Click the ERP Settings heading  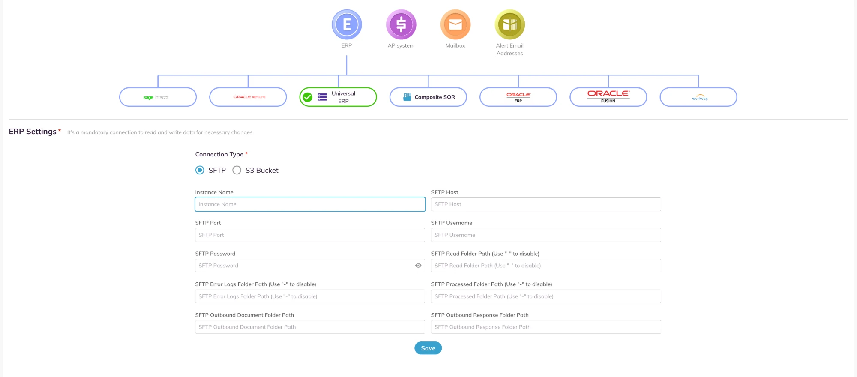click(33, 132)
